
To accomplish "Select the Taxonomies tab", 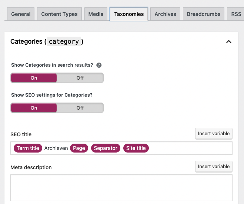I will (129, 14).
